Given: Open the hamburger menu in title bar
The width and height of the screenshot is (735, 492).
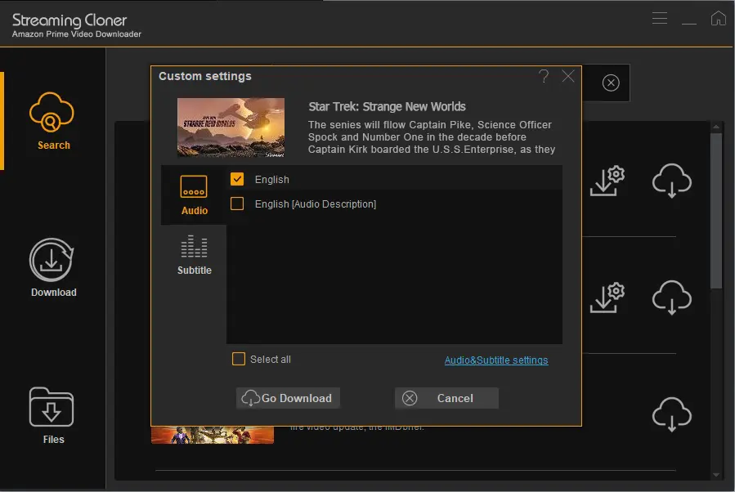Looking at the screenshot, I should point(660,18).
